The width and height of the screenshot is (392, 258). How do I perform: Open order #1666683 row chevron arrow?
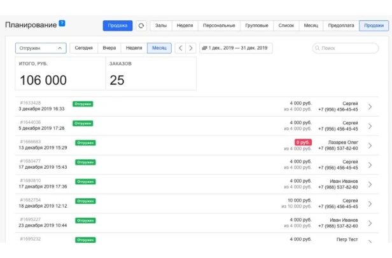tap(370, 145)
